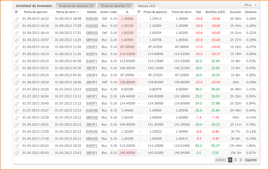Sort by Fecha de apertura column header
This screenshot has width=269, height=170.
(35, 12)
